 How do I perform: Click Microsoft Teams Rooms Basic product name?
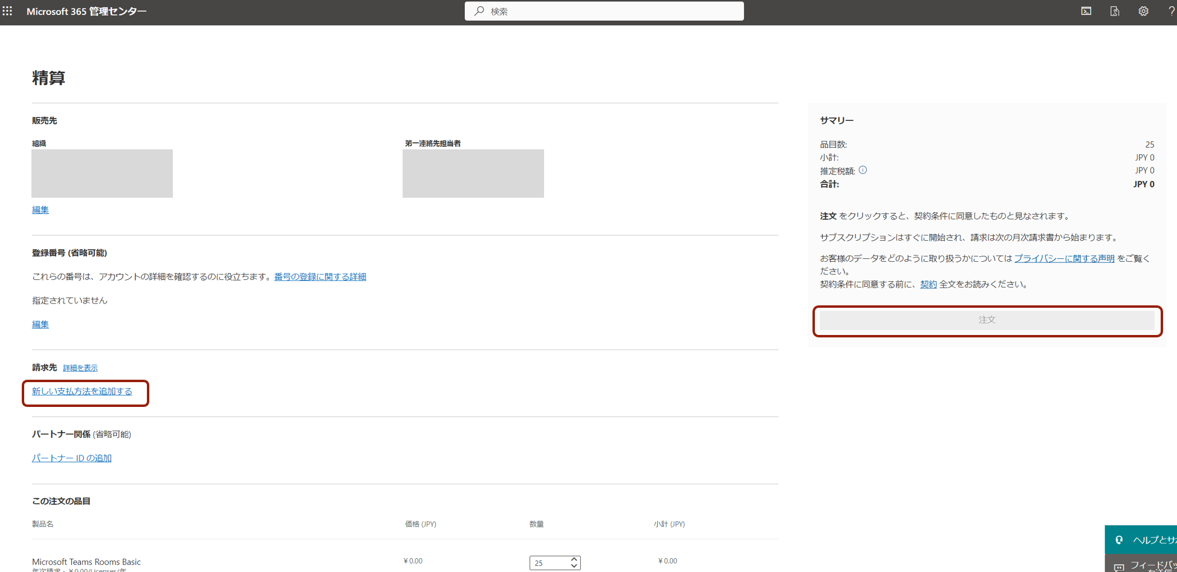86,562
